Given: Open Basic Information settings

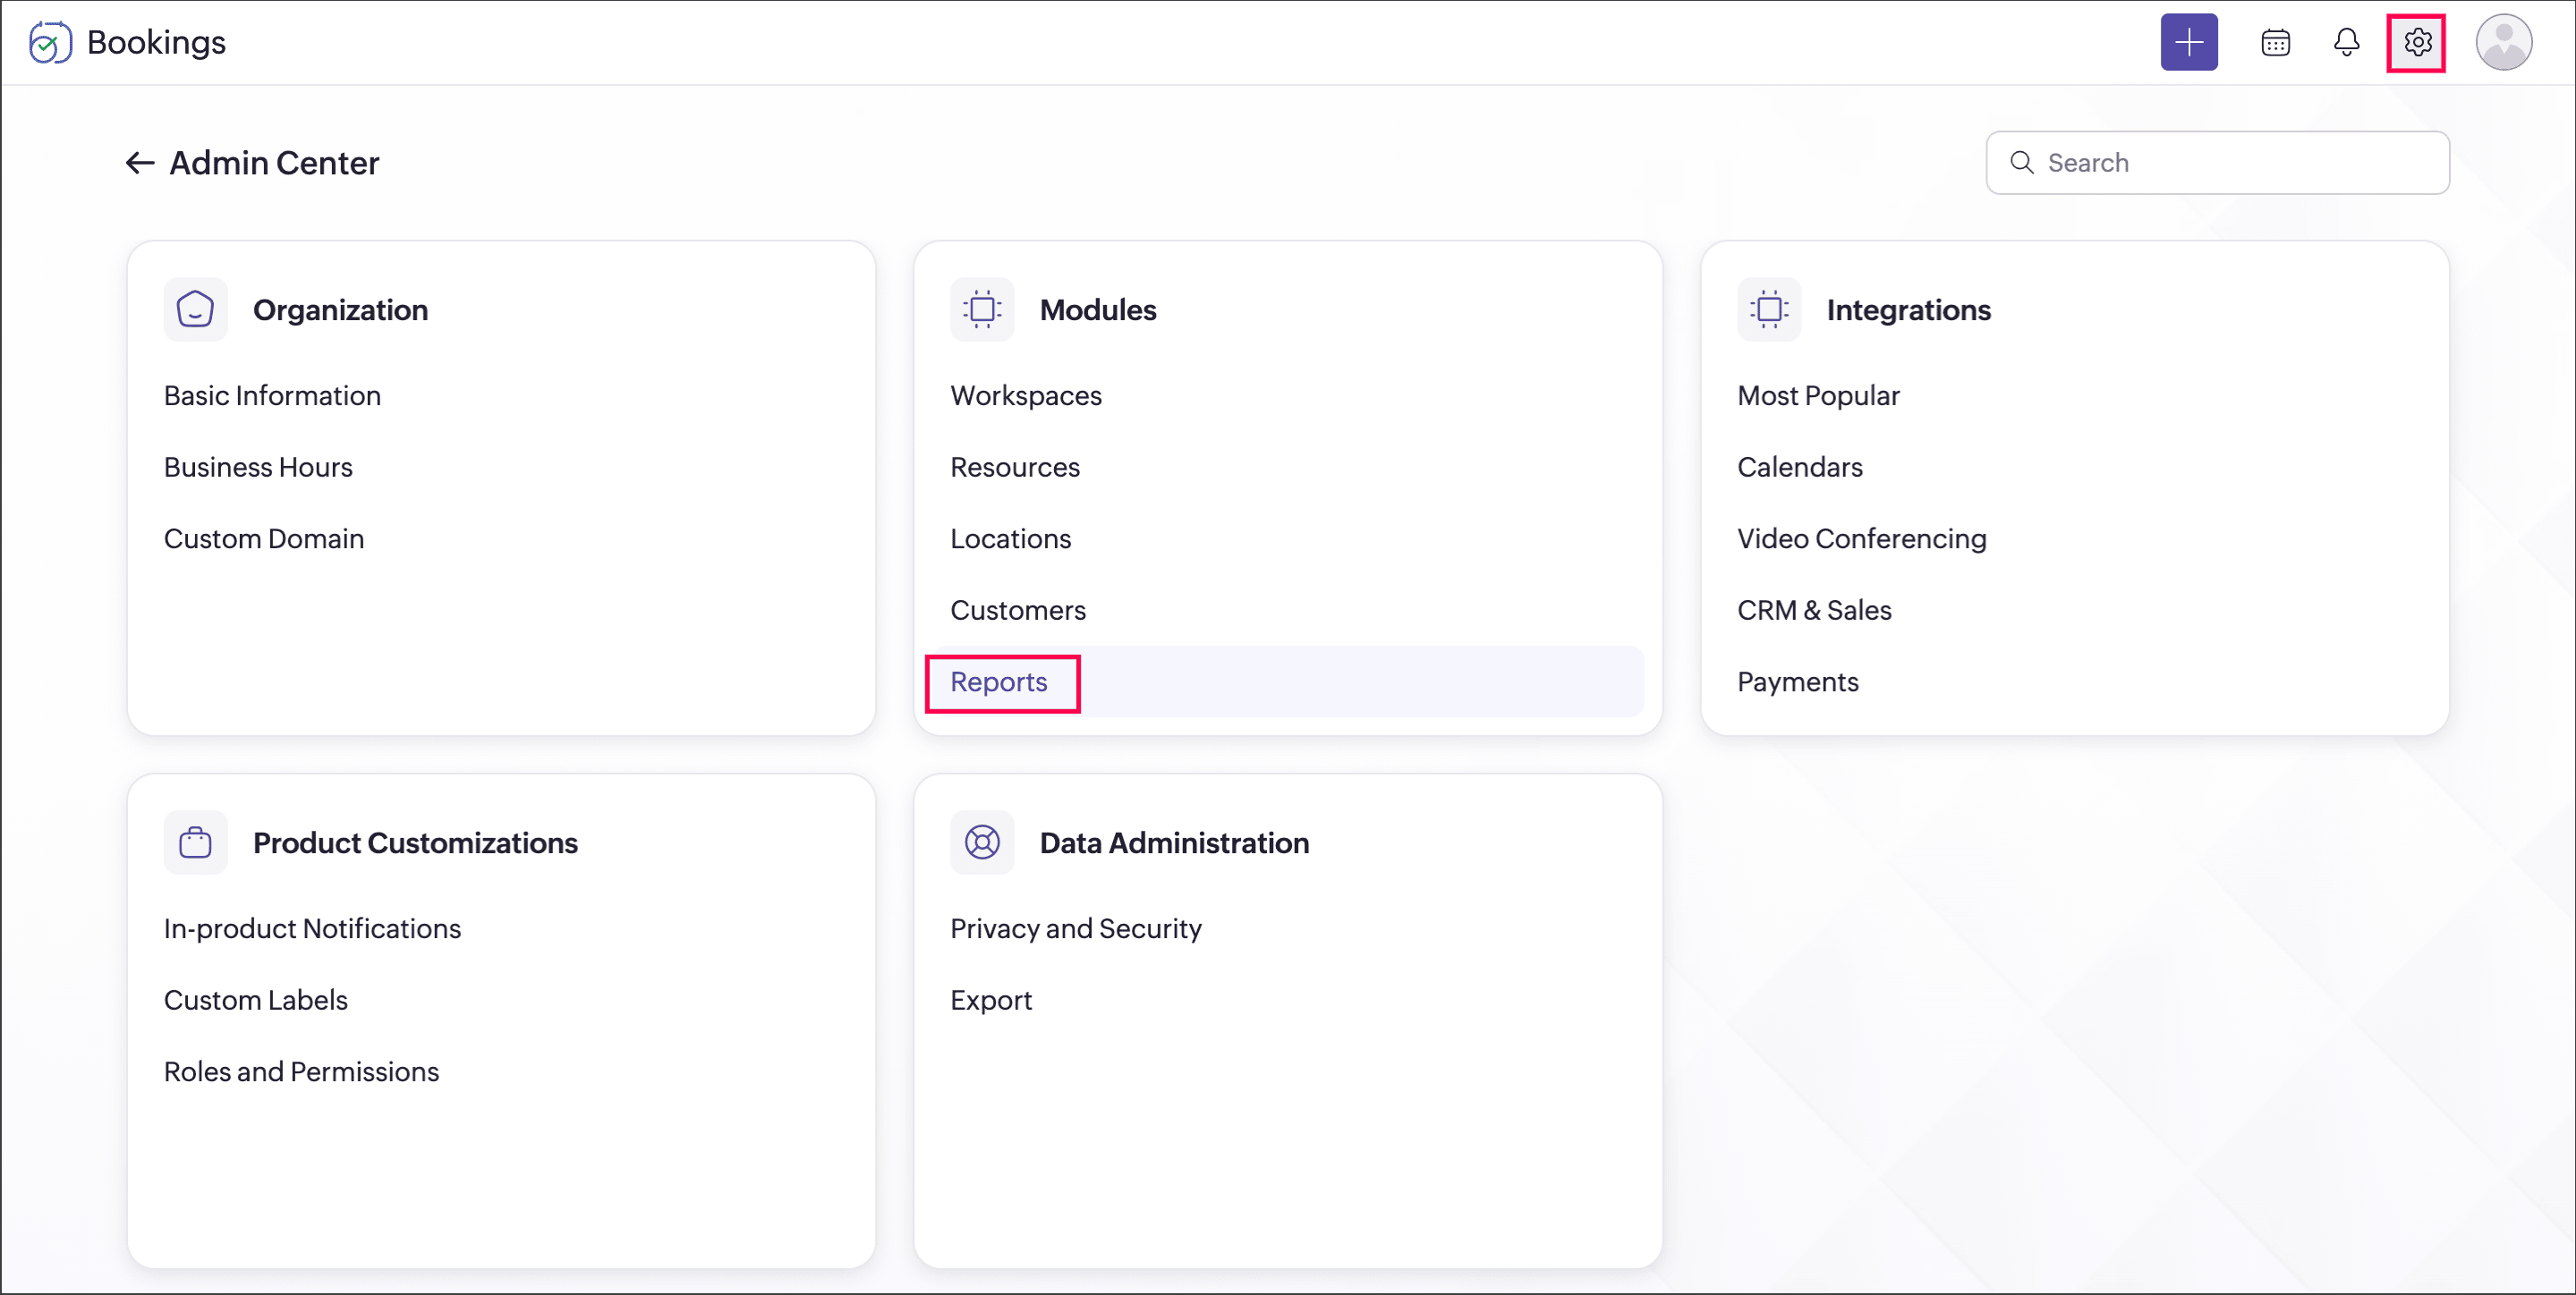Looking at the screenshot, I should (x=272, y=395).
